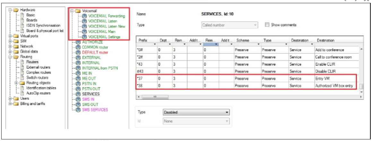Select Switch routers in the tree
371x141 pixels.
(x=37, y=78)
